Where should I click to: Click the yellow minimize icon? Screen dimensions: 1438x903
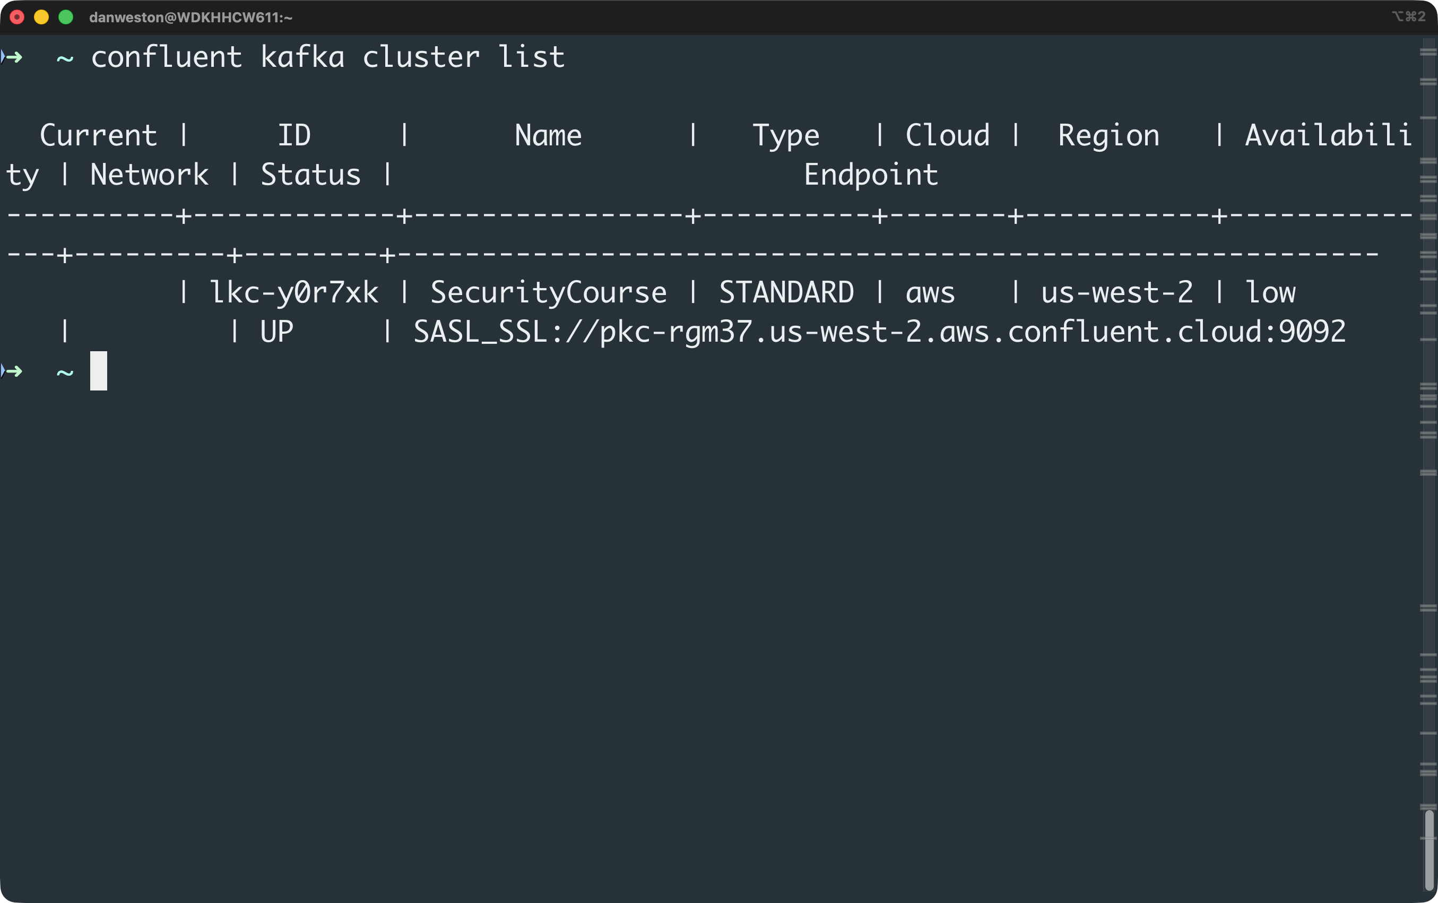point(42,18)
